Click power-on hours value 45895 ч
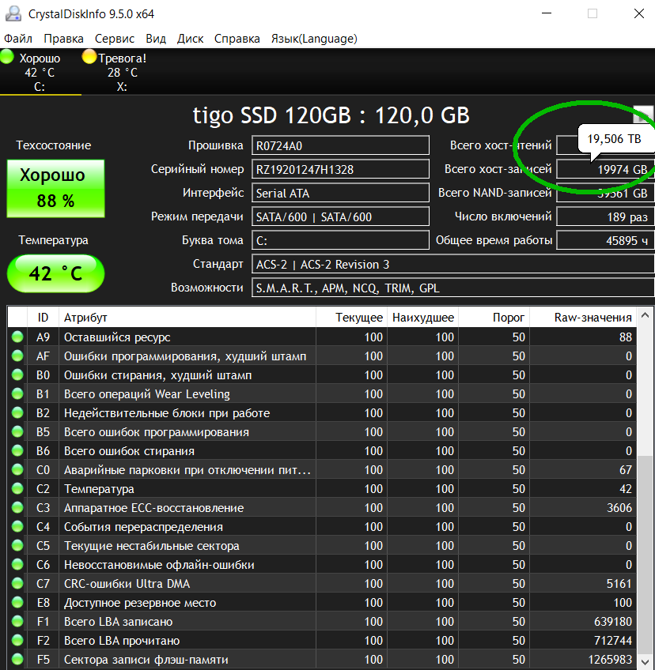Image resolution: width=655 pixels, height=670 pixels. click(x=605, y=240)
